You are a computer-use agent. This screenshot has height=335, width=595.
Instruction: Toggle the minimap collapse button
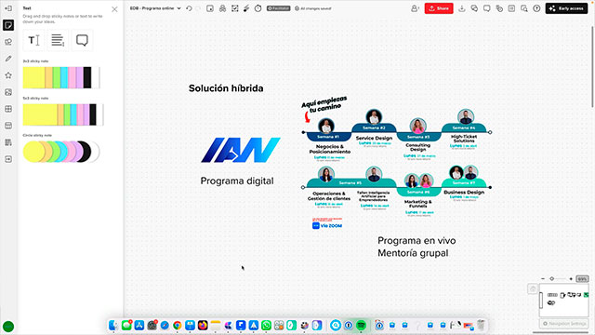click(x=533, y=289)
